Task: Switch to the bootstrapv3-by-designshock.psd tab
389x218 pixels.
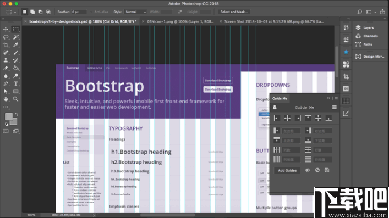Action: [x=83, y=21]
